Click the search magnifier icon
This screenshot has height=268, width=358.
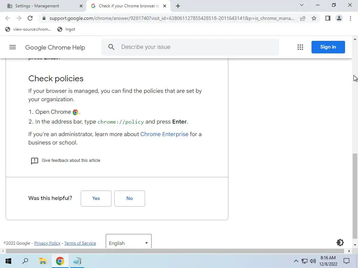pyautogui.click(x=111, y=47)
